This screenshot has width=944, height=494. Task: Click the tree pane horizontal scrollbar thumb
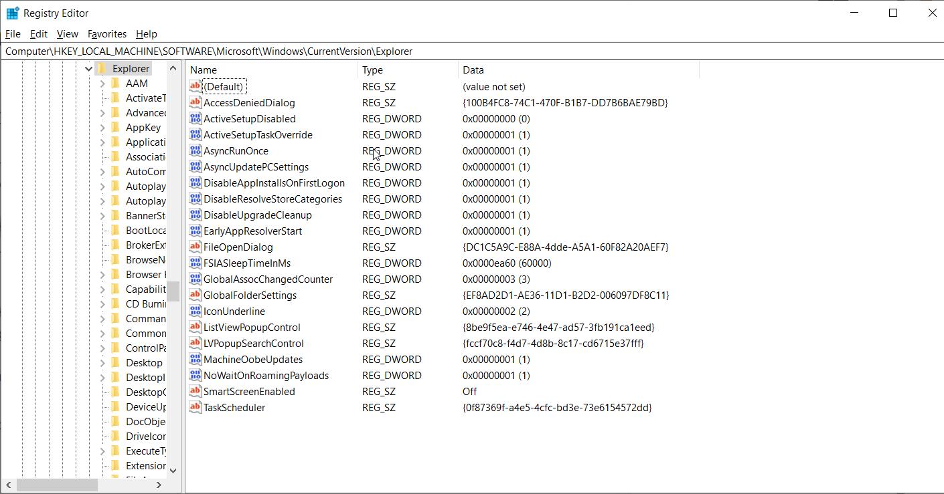pyautogui.click(x=57, y=485)
